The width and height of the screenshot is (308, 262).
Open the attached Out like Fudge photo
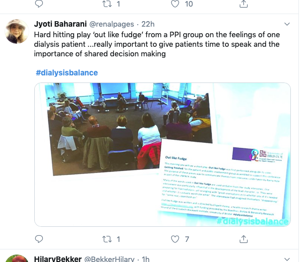(162, 154)
